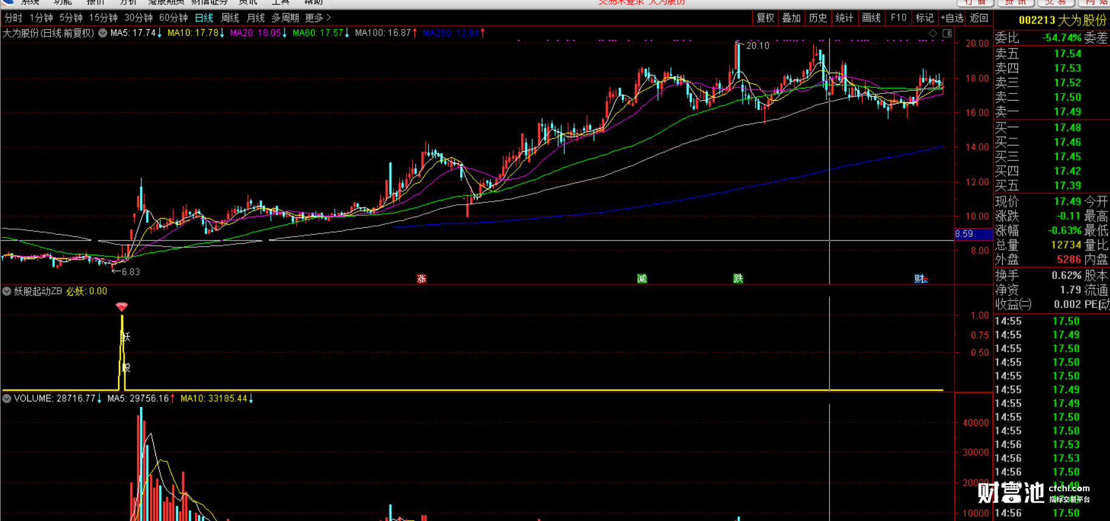Click the 002213 大为股份 stock title
Viewport: 1110px width, 521px height.
[x=1062, y=20]
